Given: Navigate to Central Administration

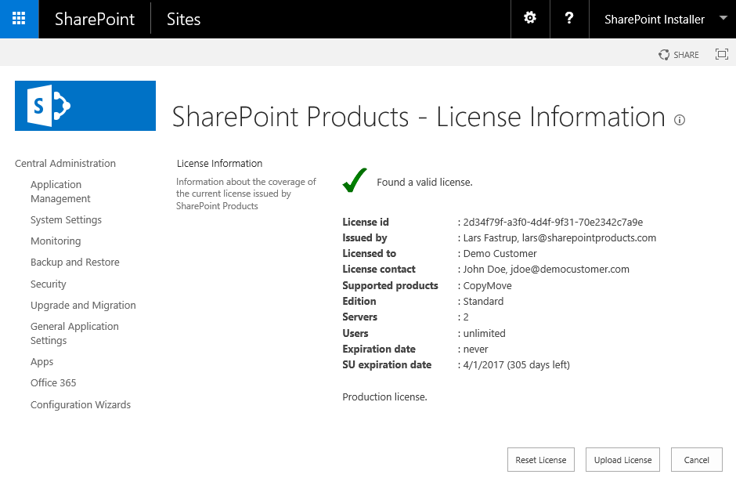Looking at the screenshot, I should point(64,163).
